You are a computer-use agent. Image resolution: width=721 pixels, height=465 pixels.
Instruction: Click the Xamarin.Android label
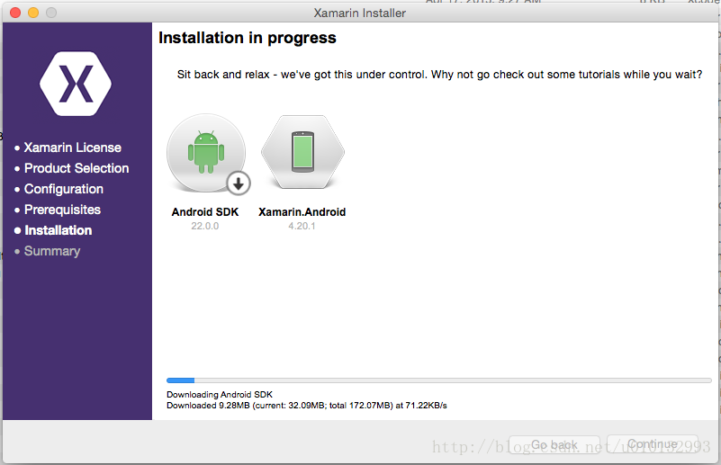(302, 212)
